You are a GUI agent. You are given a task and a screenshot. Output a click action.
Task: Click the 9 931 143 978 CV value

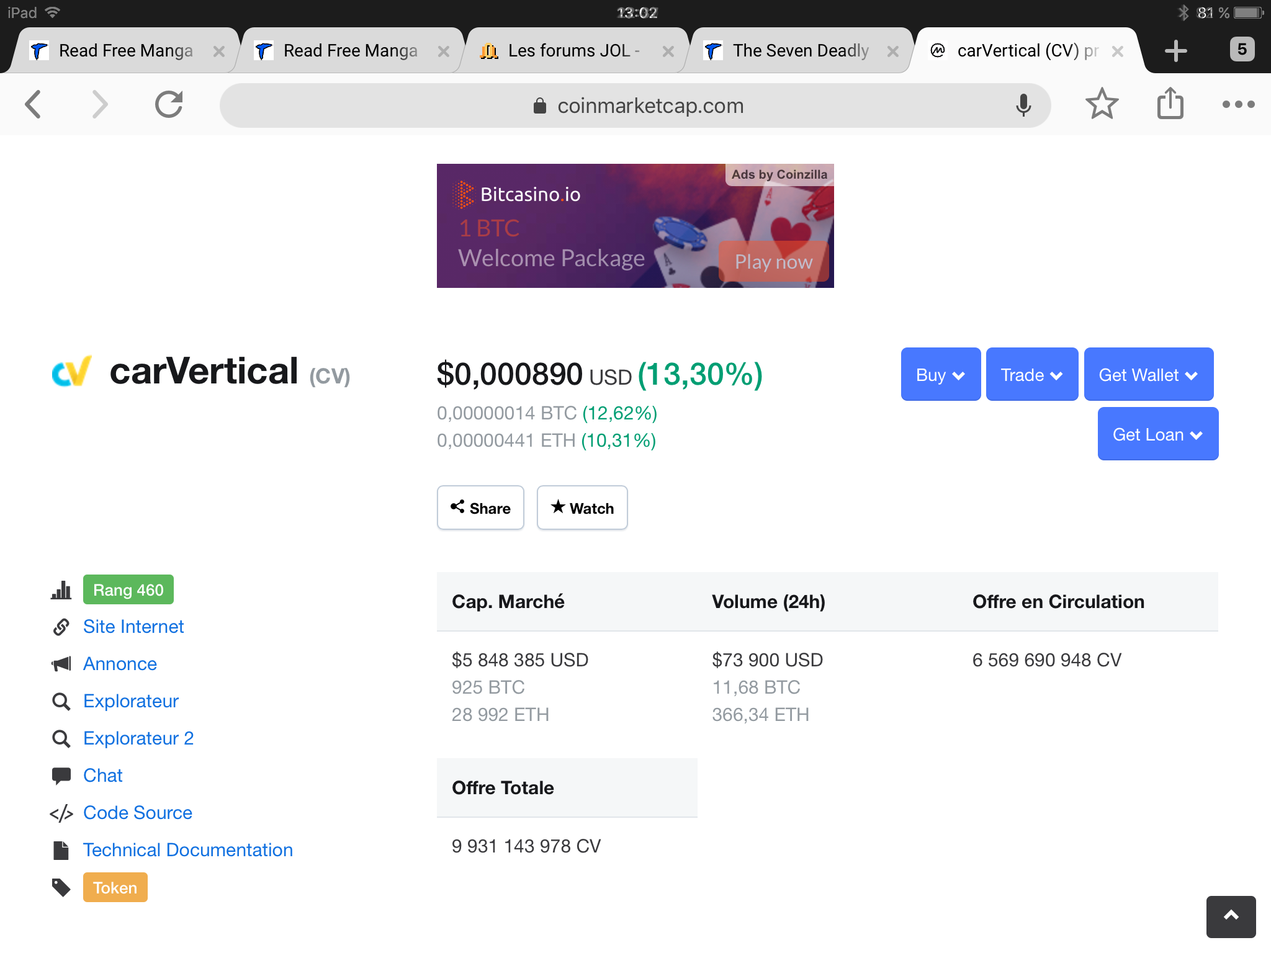[x=526, y=846]
